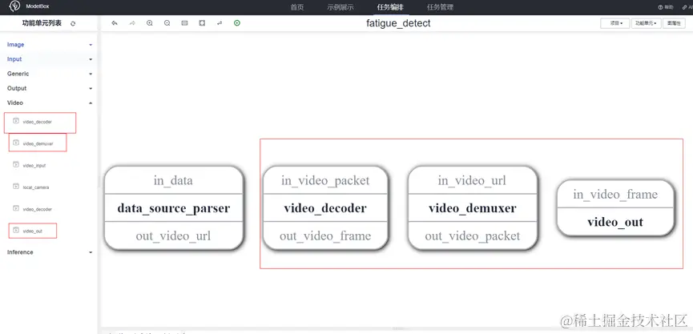
Task: Switch to the 任务管理 tab
Action: (x=440, y=7)
